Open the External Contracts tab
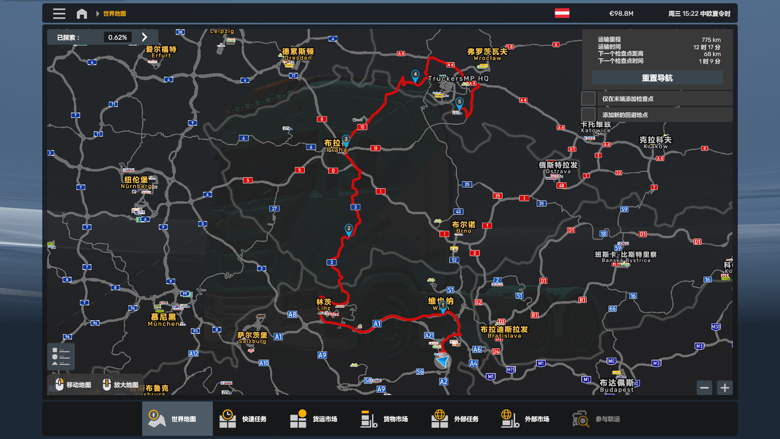The image size is (780, 439). (x=460, y=419)
